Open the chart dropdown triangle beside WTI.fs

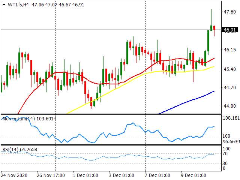point(4,5)
